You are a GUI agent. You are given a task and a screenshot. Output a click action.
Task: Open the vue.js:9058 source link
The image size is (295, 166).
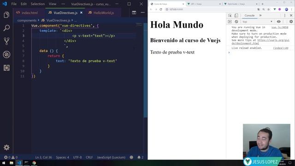pos(280,27)
